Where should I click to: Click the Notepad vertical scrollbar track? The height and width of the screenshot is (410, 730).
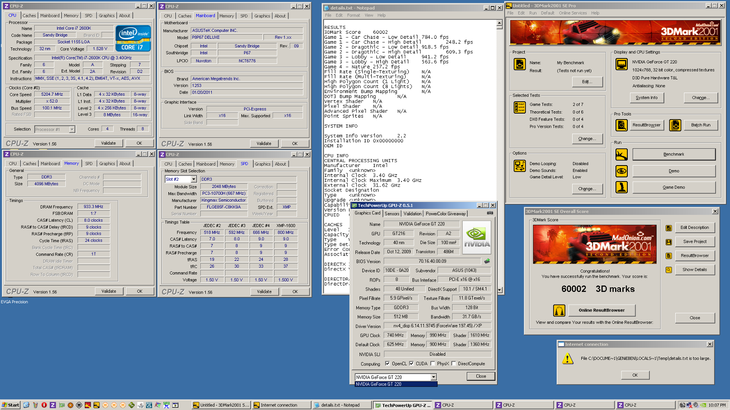coord(500,158)
